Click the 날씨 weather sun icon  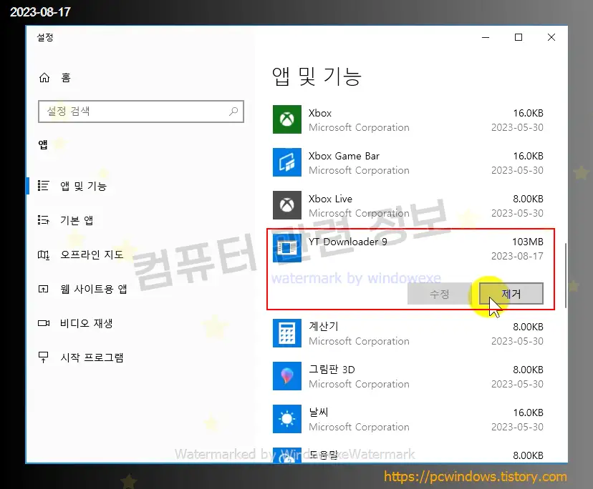click(x=287, y=419)
